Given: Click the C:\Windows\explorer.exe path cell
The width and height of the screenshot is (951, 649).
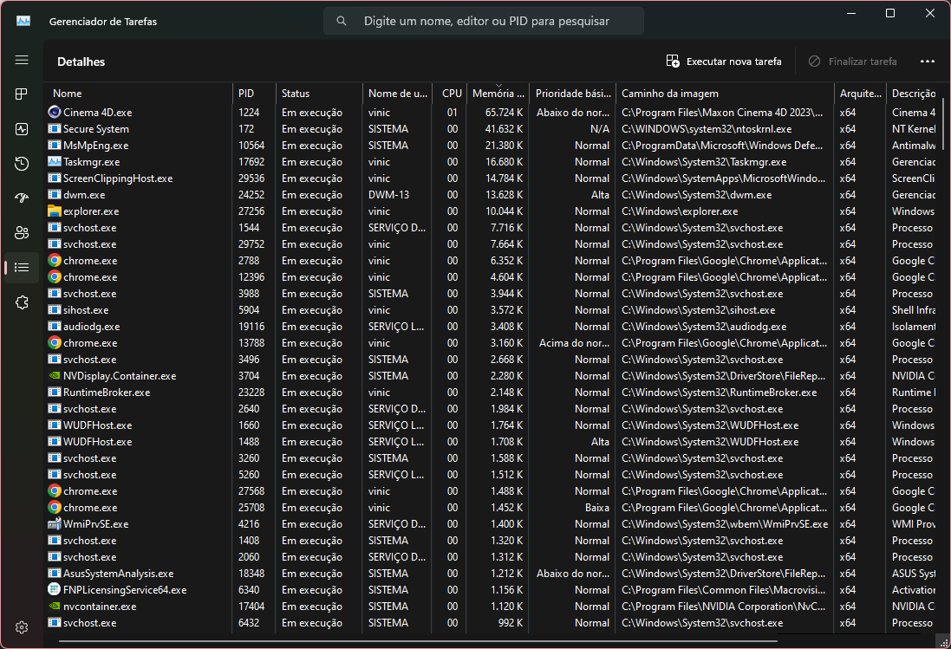Looking at the screenshot, I should (x=680, y=211).
